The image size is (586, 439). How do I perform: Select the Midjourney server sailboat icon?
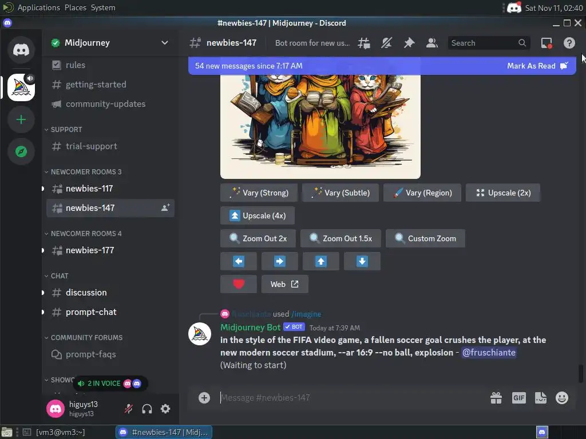point(21,87)
